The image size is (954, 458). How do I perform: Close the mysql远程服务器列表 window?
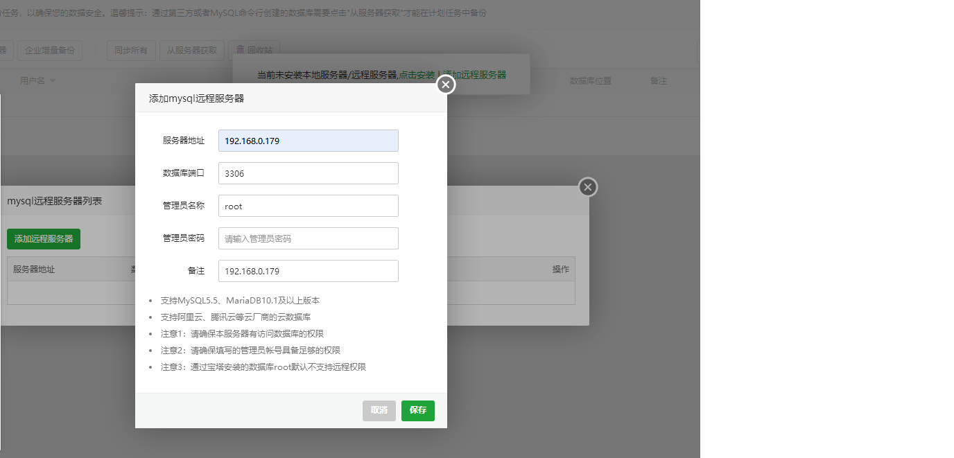tap(588, 187)
